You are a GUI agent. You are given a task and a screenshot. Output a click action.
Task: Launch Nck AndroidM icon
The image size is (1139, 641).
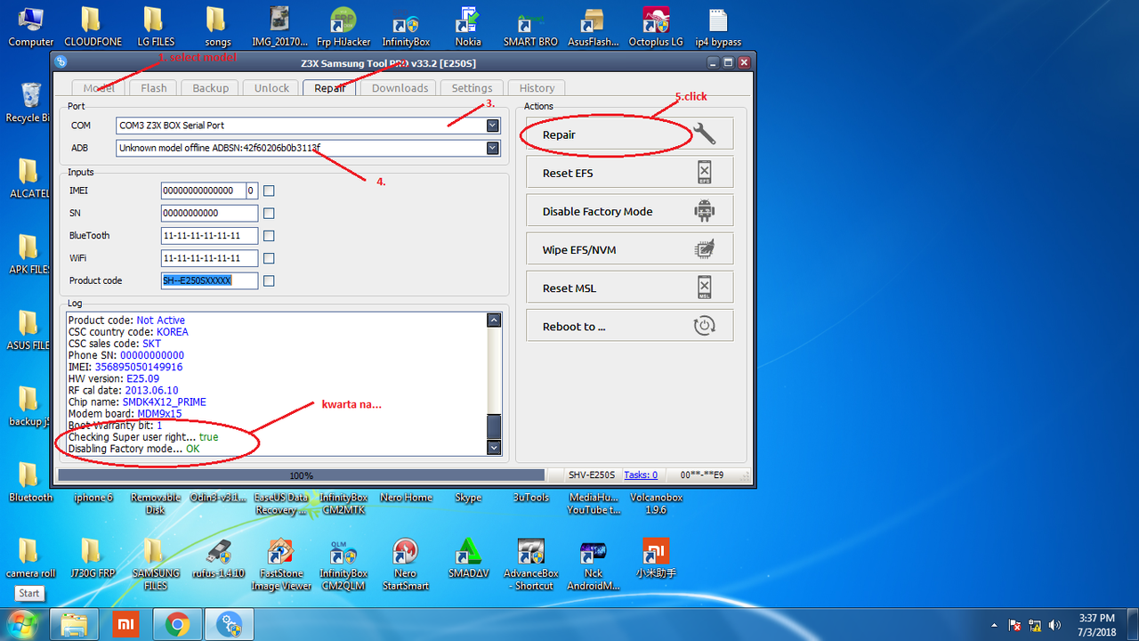pyautogui.click(x=594, y=564)
